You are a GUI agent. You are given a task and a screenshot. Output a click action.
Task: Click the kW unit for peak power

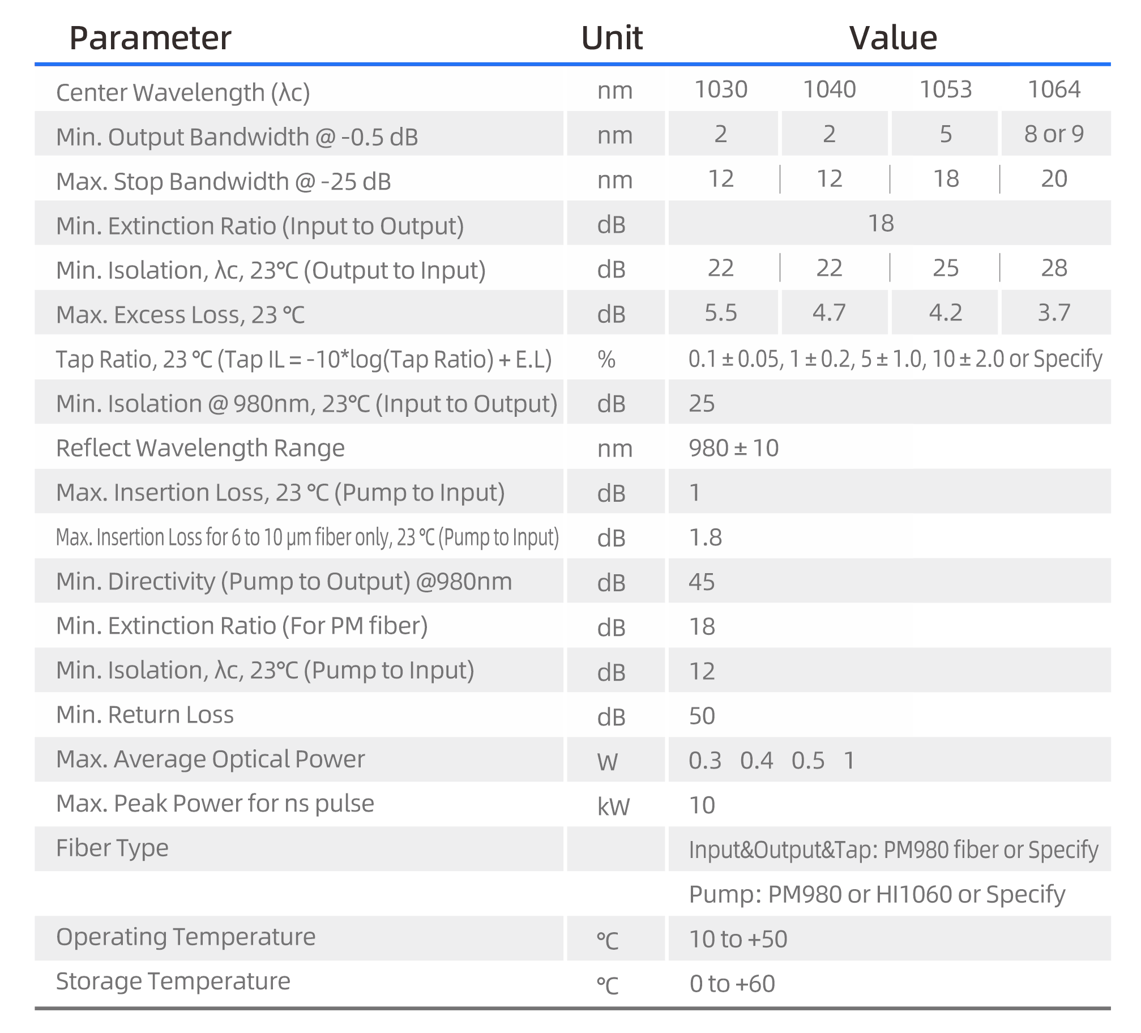pyautogui.click(x=613, y=806)
